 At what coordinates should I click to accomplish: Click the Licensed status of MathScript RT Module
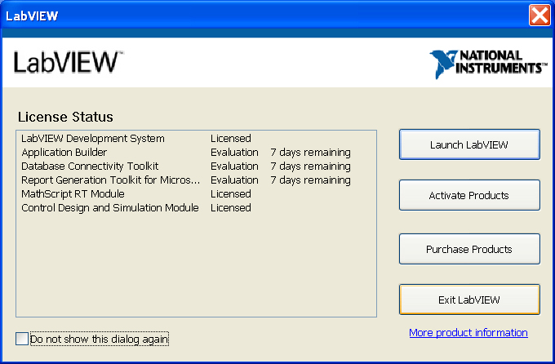click(x=231, y=194)
